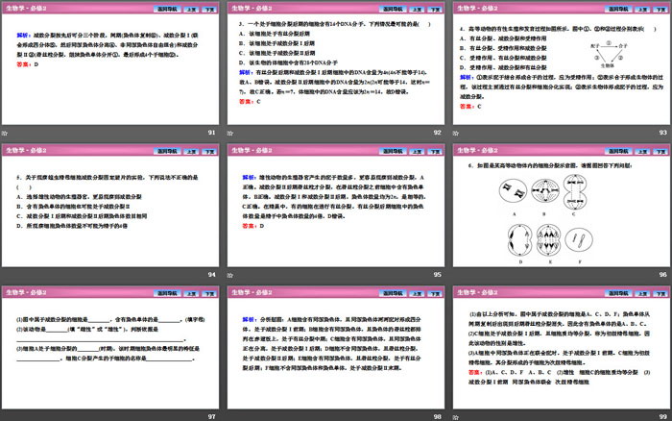The width and height of the screenshot is (672, 421).
Task: Click the 配子-合子 triangle diagram on slide 93
Action: [x=609, y=55]
